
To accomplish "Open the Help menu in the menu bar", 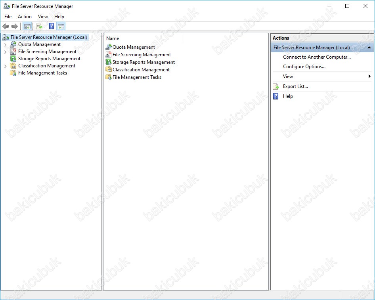I will [59, 17].
